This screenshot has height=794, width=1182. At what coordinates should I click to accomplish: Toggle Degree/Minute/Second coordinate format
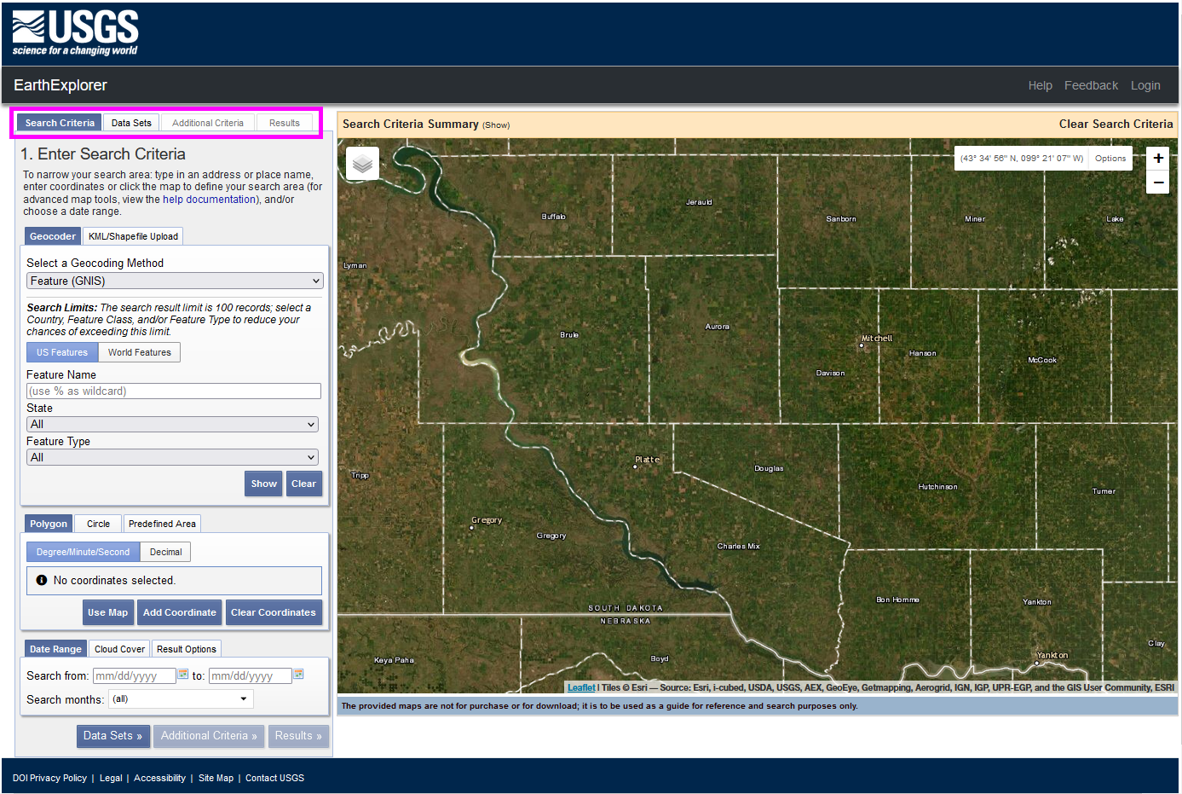pos(82,551)
